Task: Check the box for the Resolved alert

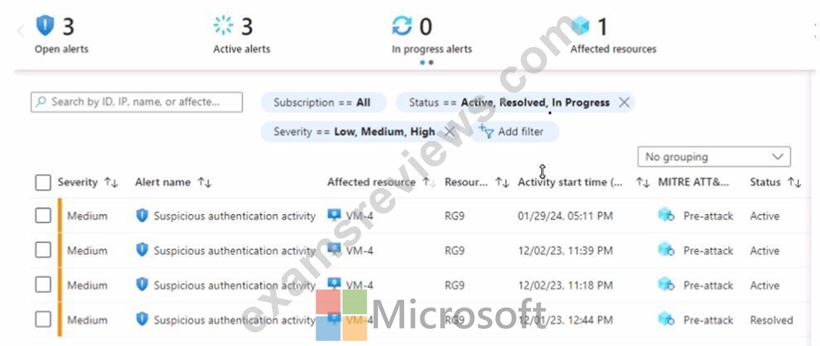Action: coord(43,320)
